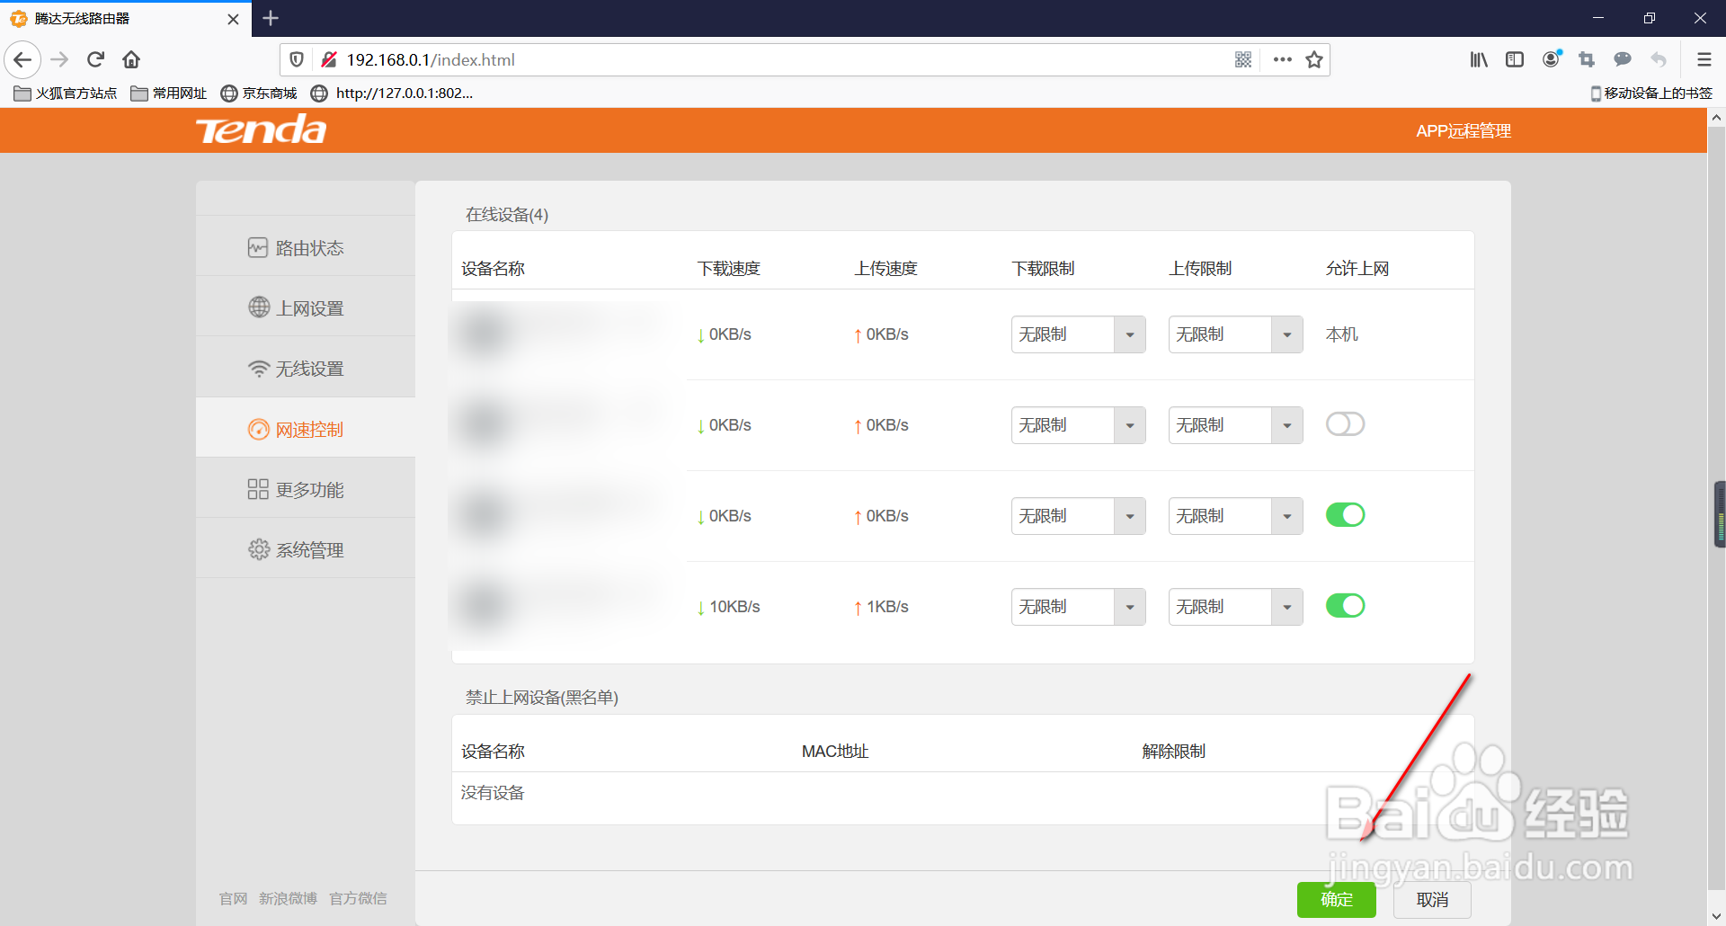
Task: Open 新浪微博 footer link
Action: point(288,898)
